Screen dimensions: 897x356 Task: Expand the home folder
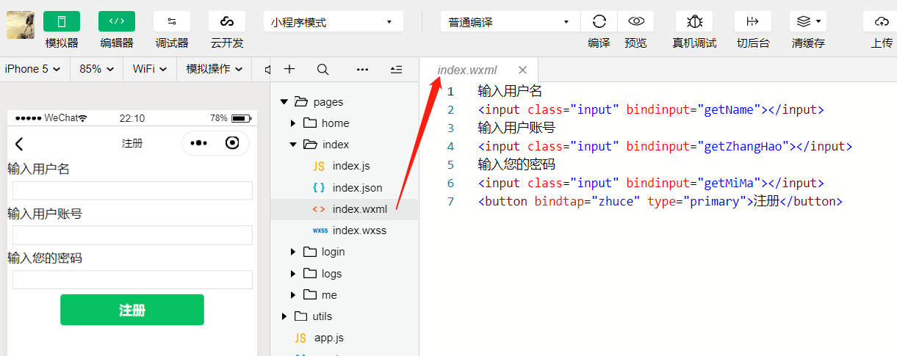click(293, 123)
